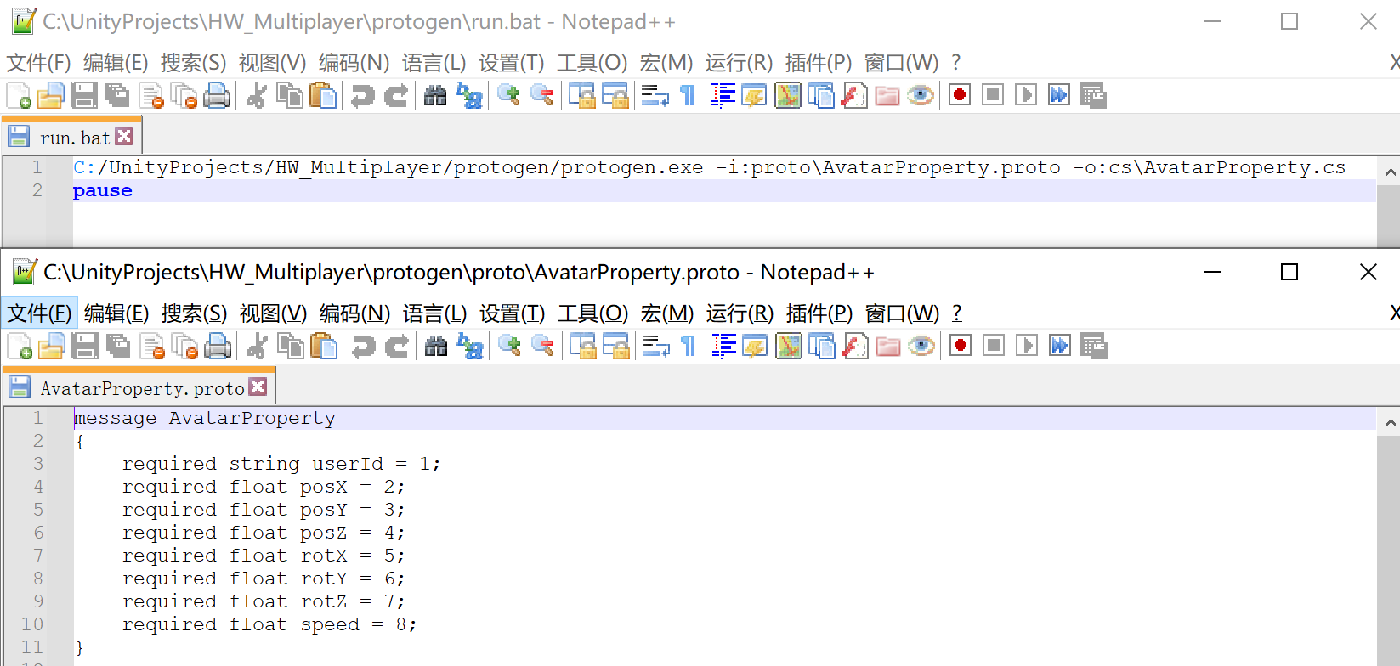Open Document Map in AvatarProperty.proto window toolbar

tap(789, 346)
